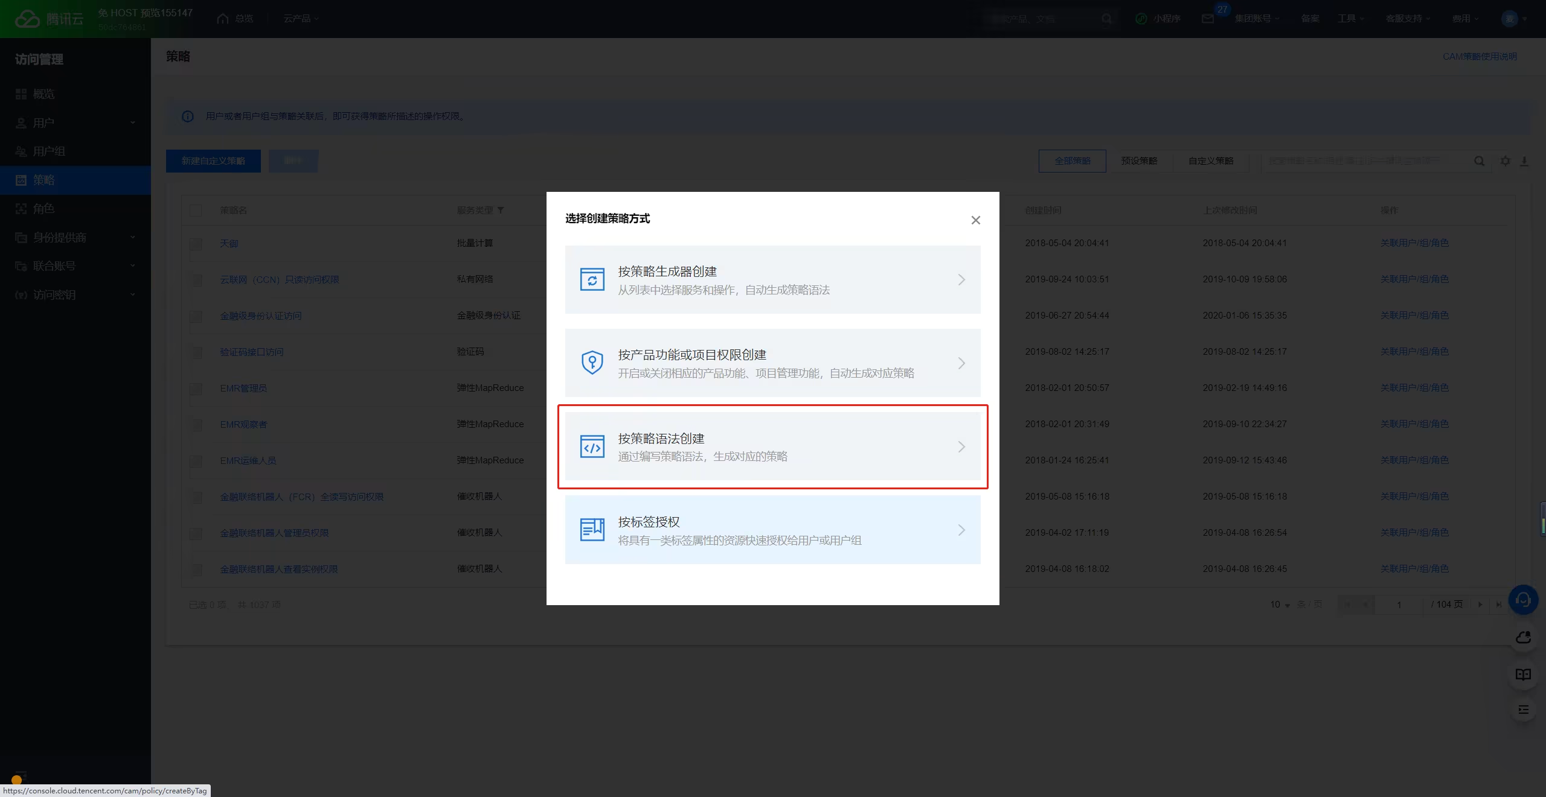This screenshot has width=1546, height=797.
Task: Click the code syntax icon in dialog
Action: (592, 446)
